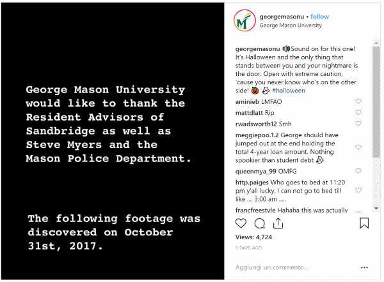The image size is (384, 282).
Task: Follow the georgemasonu account
Action: point(319,17)
